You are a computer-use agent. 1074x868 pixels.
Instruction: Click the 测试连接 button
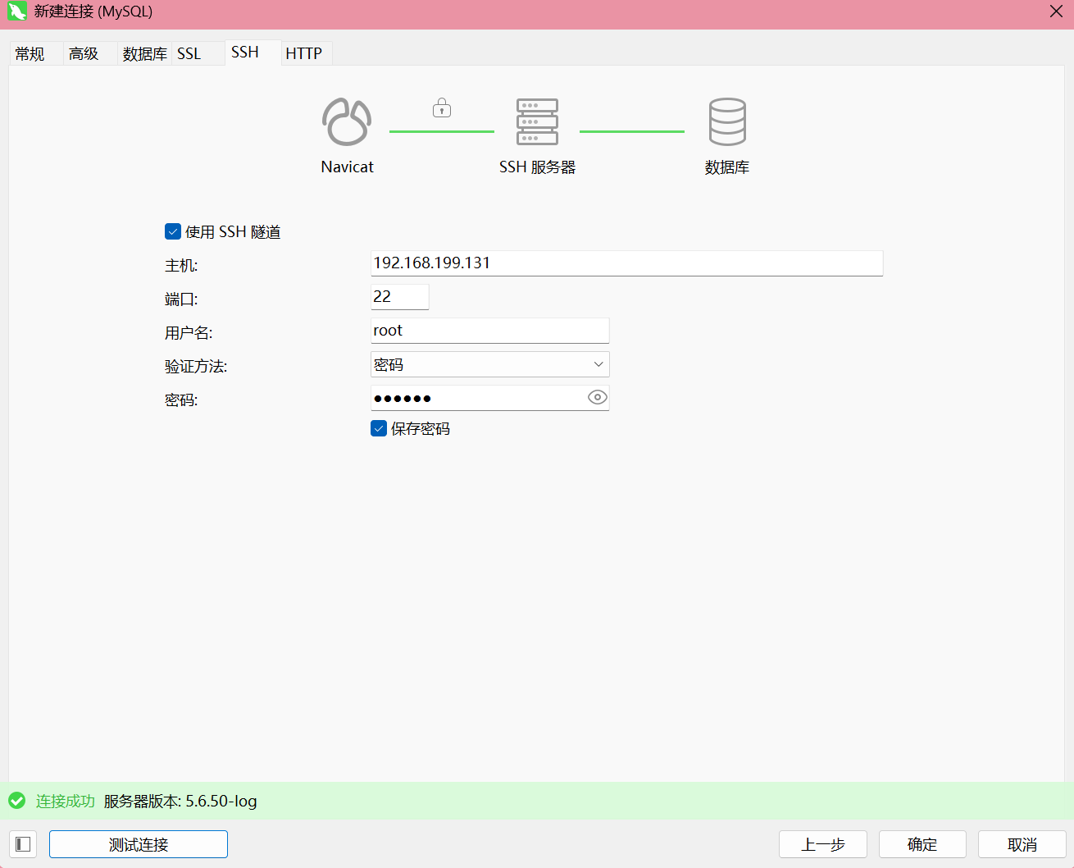point(139,844)
